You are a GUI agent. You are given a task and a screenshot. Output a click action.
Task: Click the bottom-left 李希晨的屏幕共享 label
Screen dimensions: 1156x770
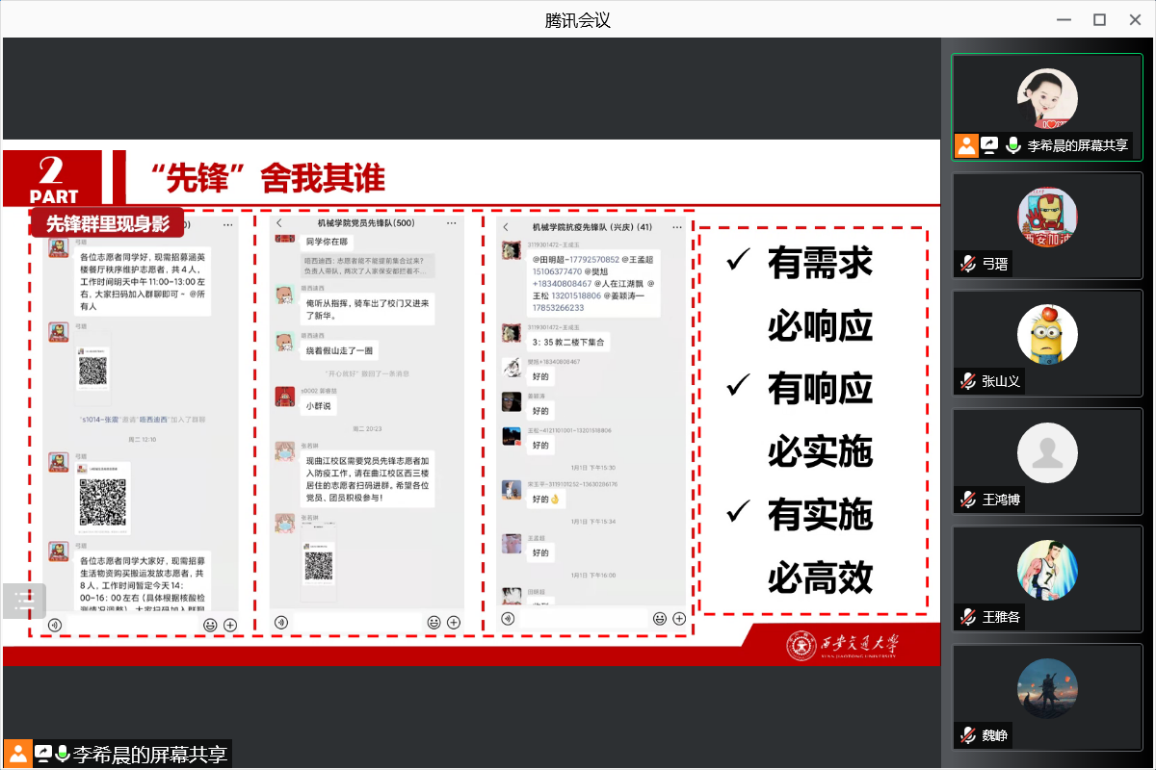pos(150,754)
